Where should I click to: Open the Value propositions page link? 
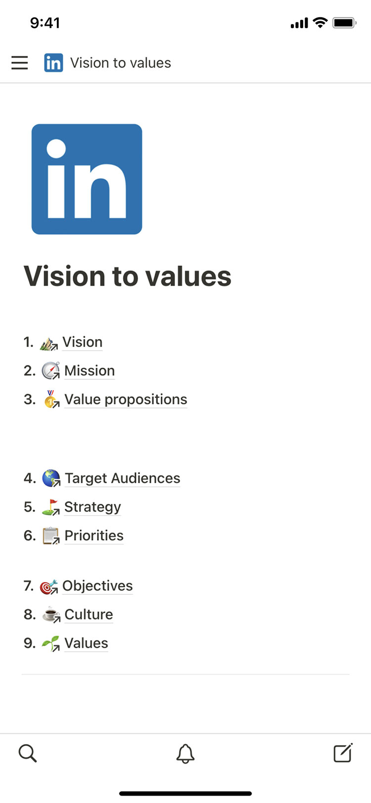tap(126, 400)
